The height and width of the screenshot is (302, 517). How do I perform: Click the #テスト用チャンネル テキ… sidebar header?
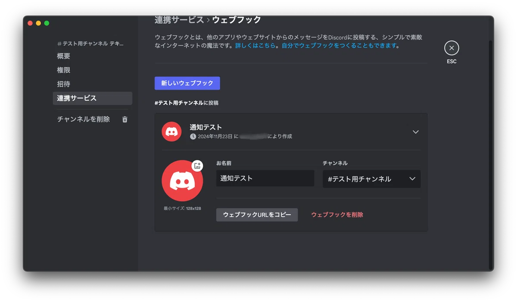click(x=90, y=44)
